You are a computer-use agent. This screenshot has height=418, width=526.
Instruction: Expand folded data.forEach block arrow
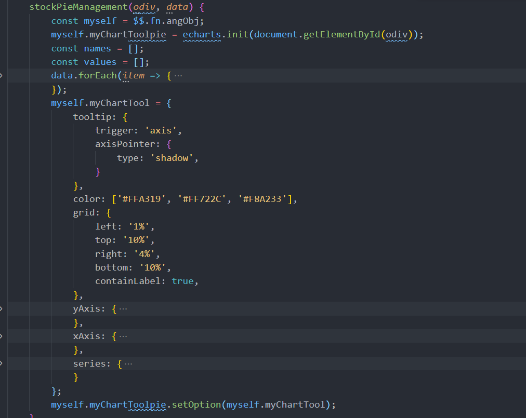(2, 76)
